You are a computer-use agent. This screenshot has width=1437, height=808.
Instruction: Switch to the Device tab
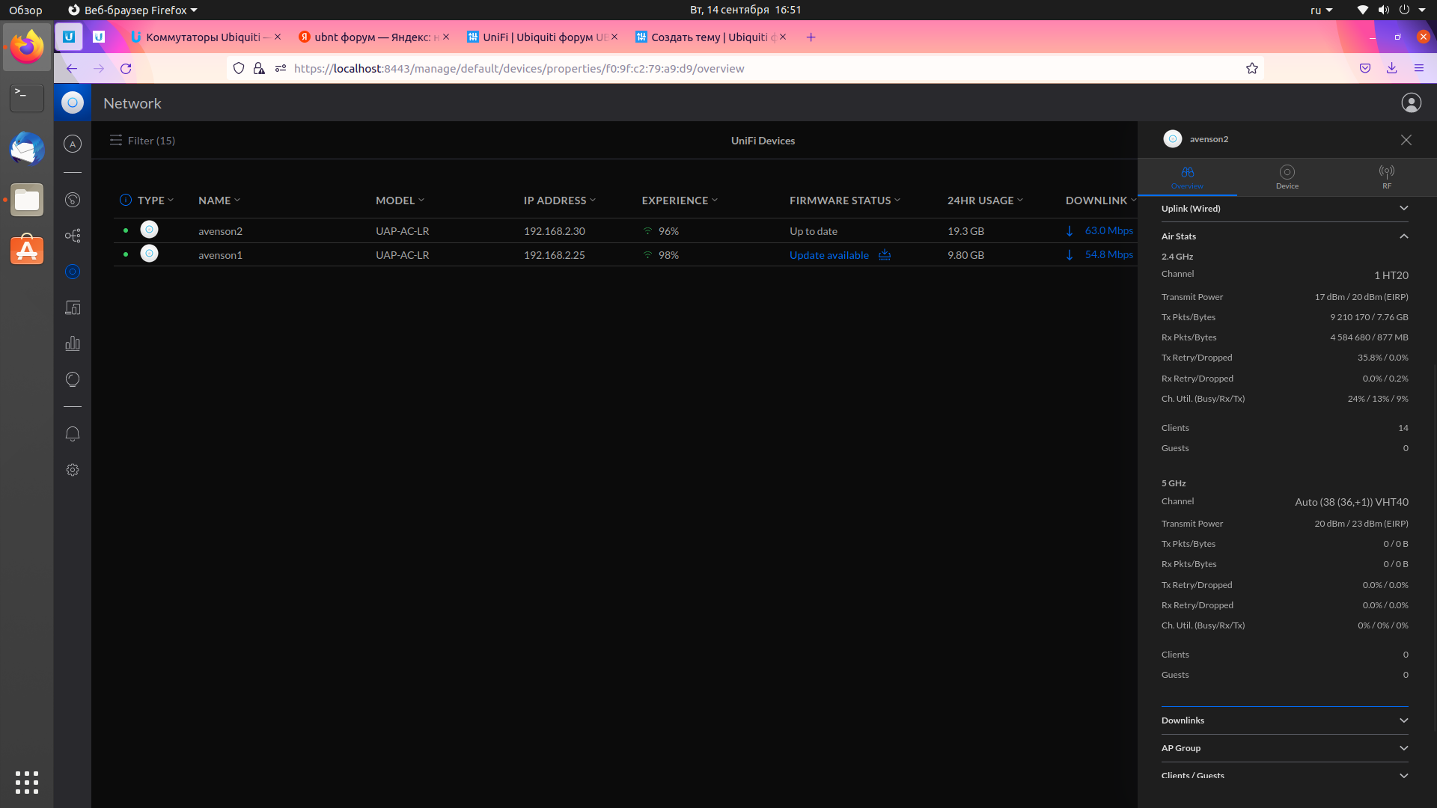(1287, 177)
